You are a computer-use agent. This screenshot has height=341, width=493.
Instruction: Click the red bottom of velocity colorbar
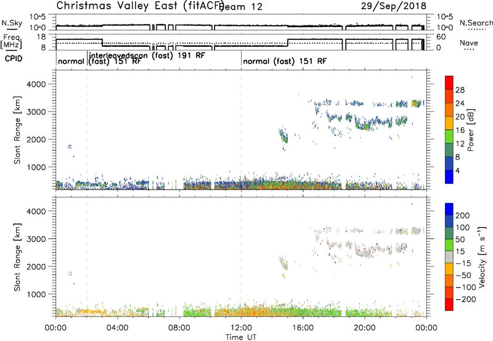tap(449, 305)
